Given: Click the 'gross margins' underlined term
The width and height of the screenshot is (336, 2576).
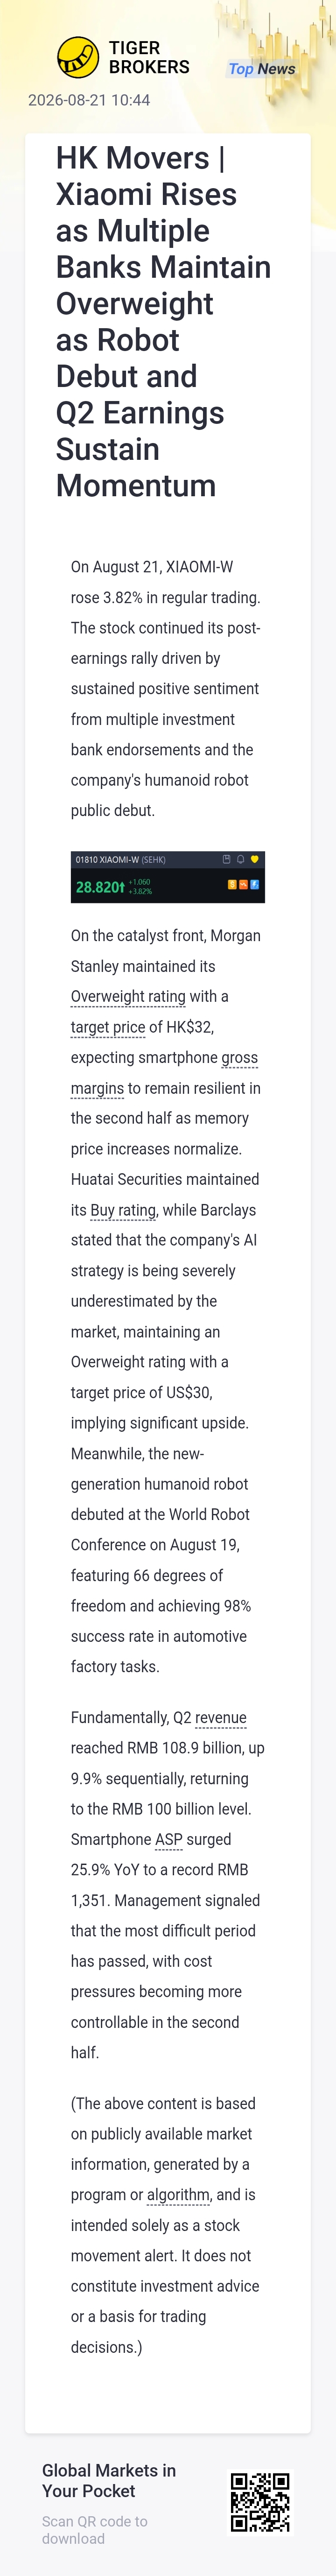Looking at the screenshot, I should pos(164,1072).
